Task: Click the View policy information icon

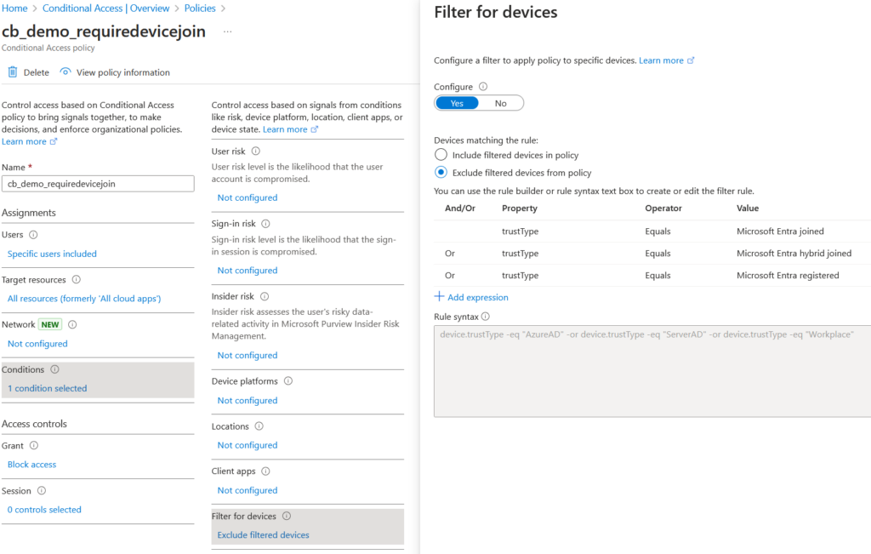Action: point(65,71)
